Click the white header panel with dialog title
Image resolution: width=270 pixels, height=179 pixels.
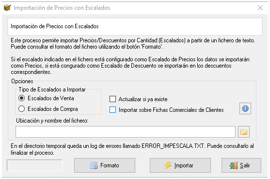pos(135,26)
